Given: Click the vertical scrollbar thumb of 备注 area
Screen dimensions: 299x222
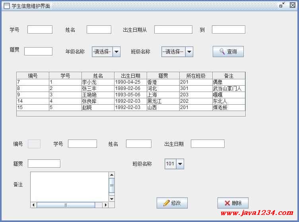Looking at the screenshot, I should (112, 185).
